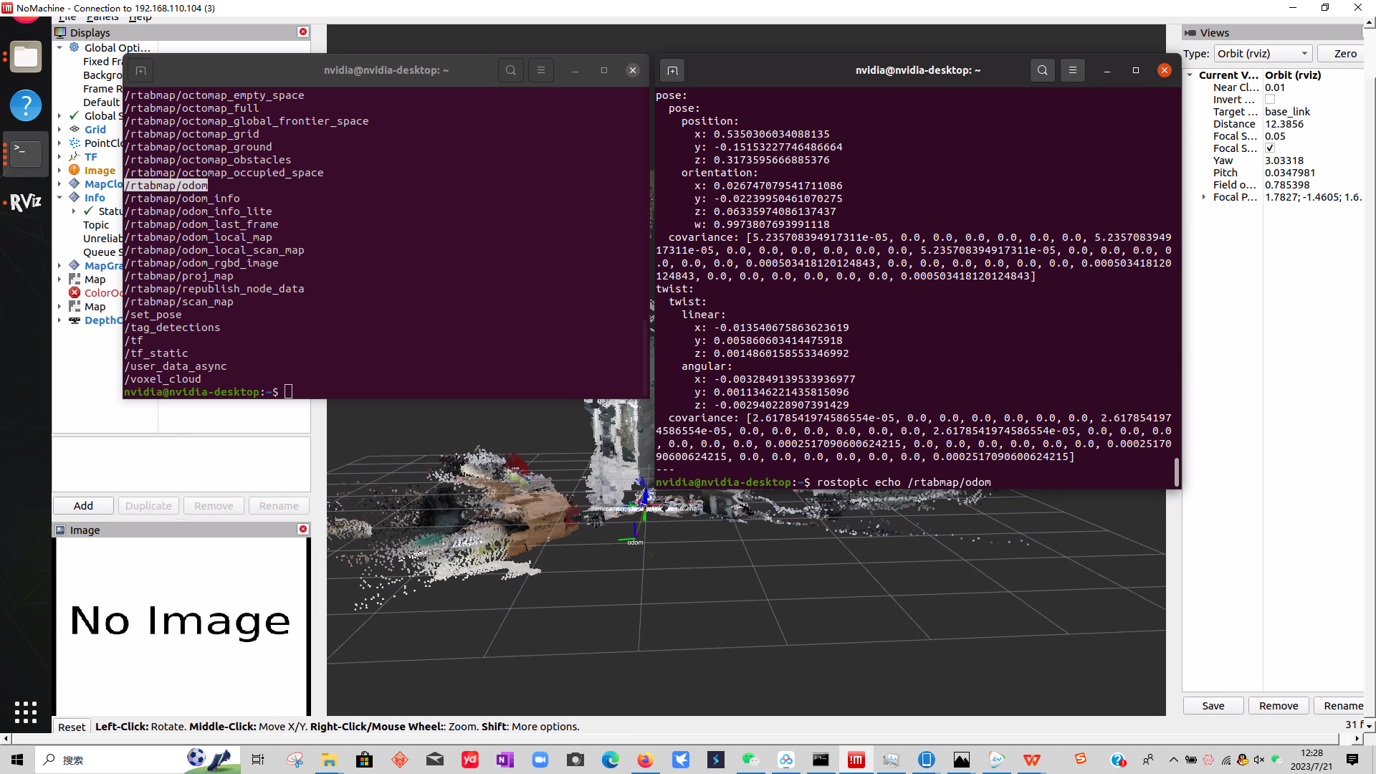Select the TF display item
This screenshot has width=1376, height=774.
(x=90, y=157)
